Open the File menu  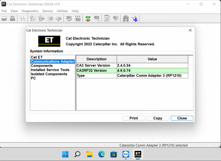coord(4,11)
